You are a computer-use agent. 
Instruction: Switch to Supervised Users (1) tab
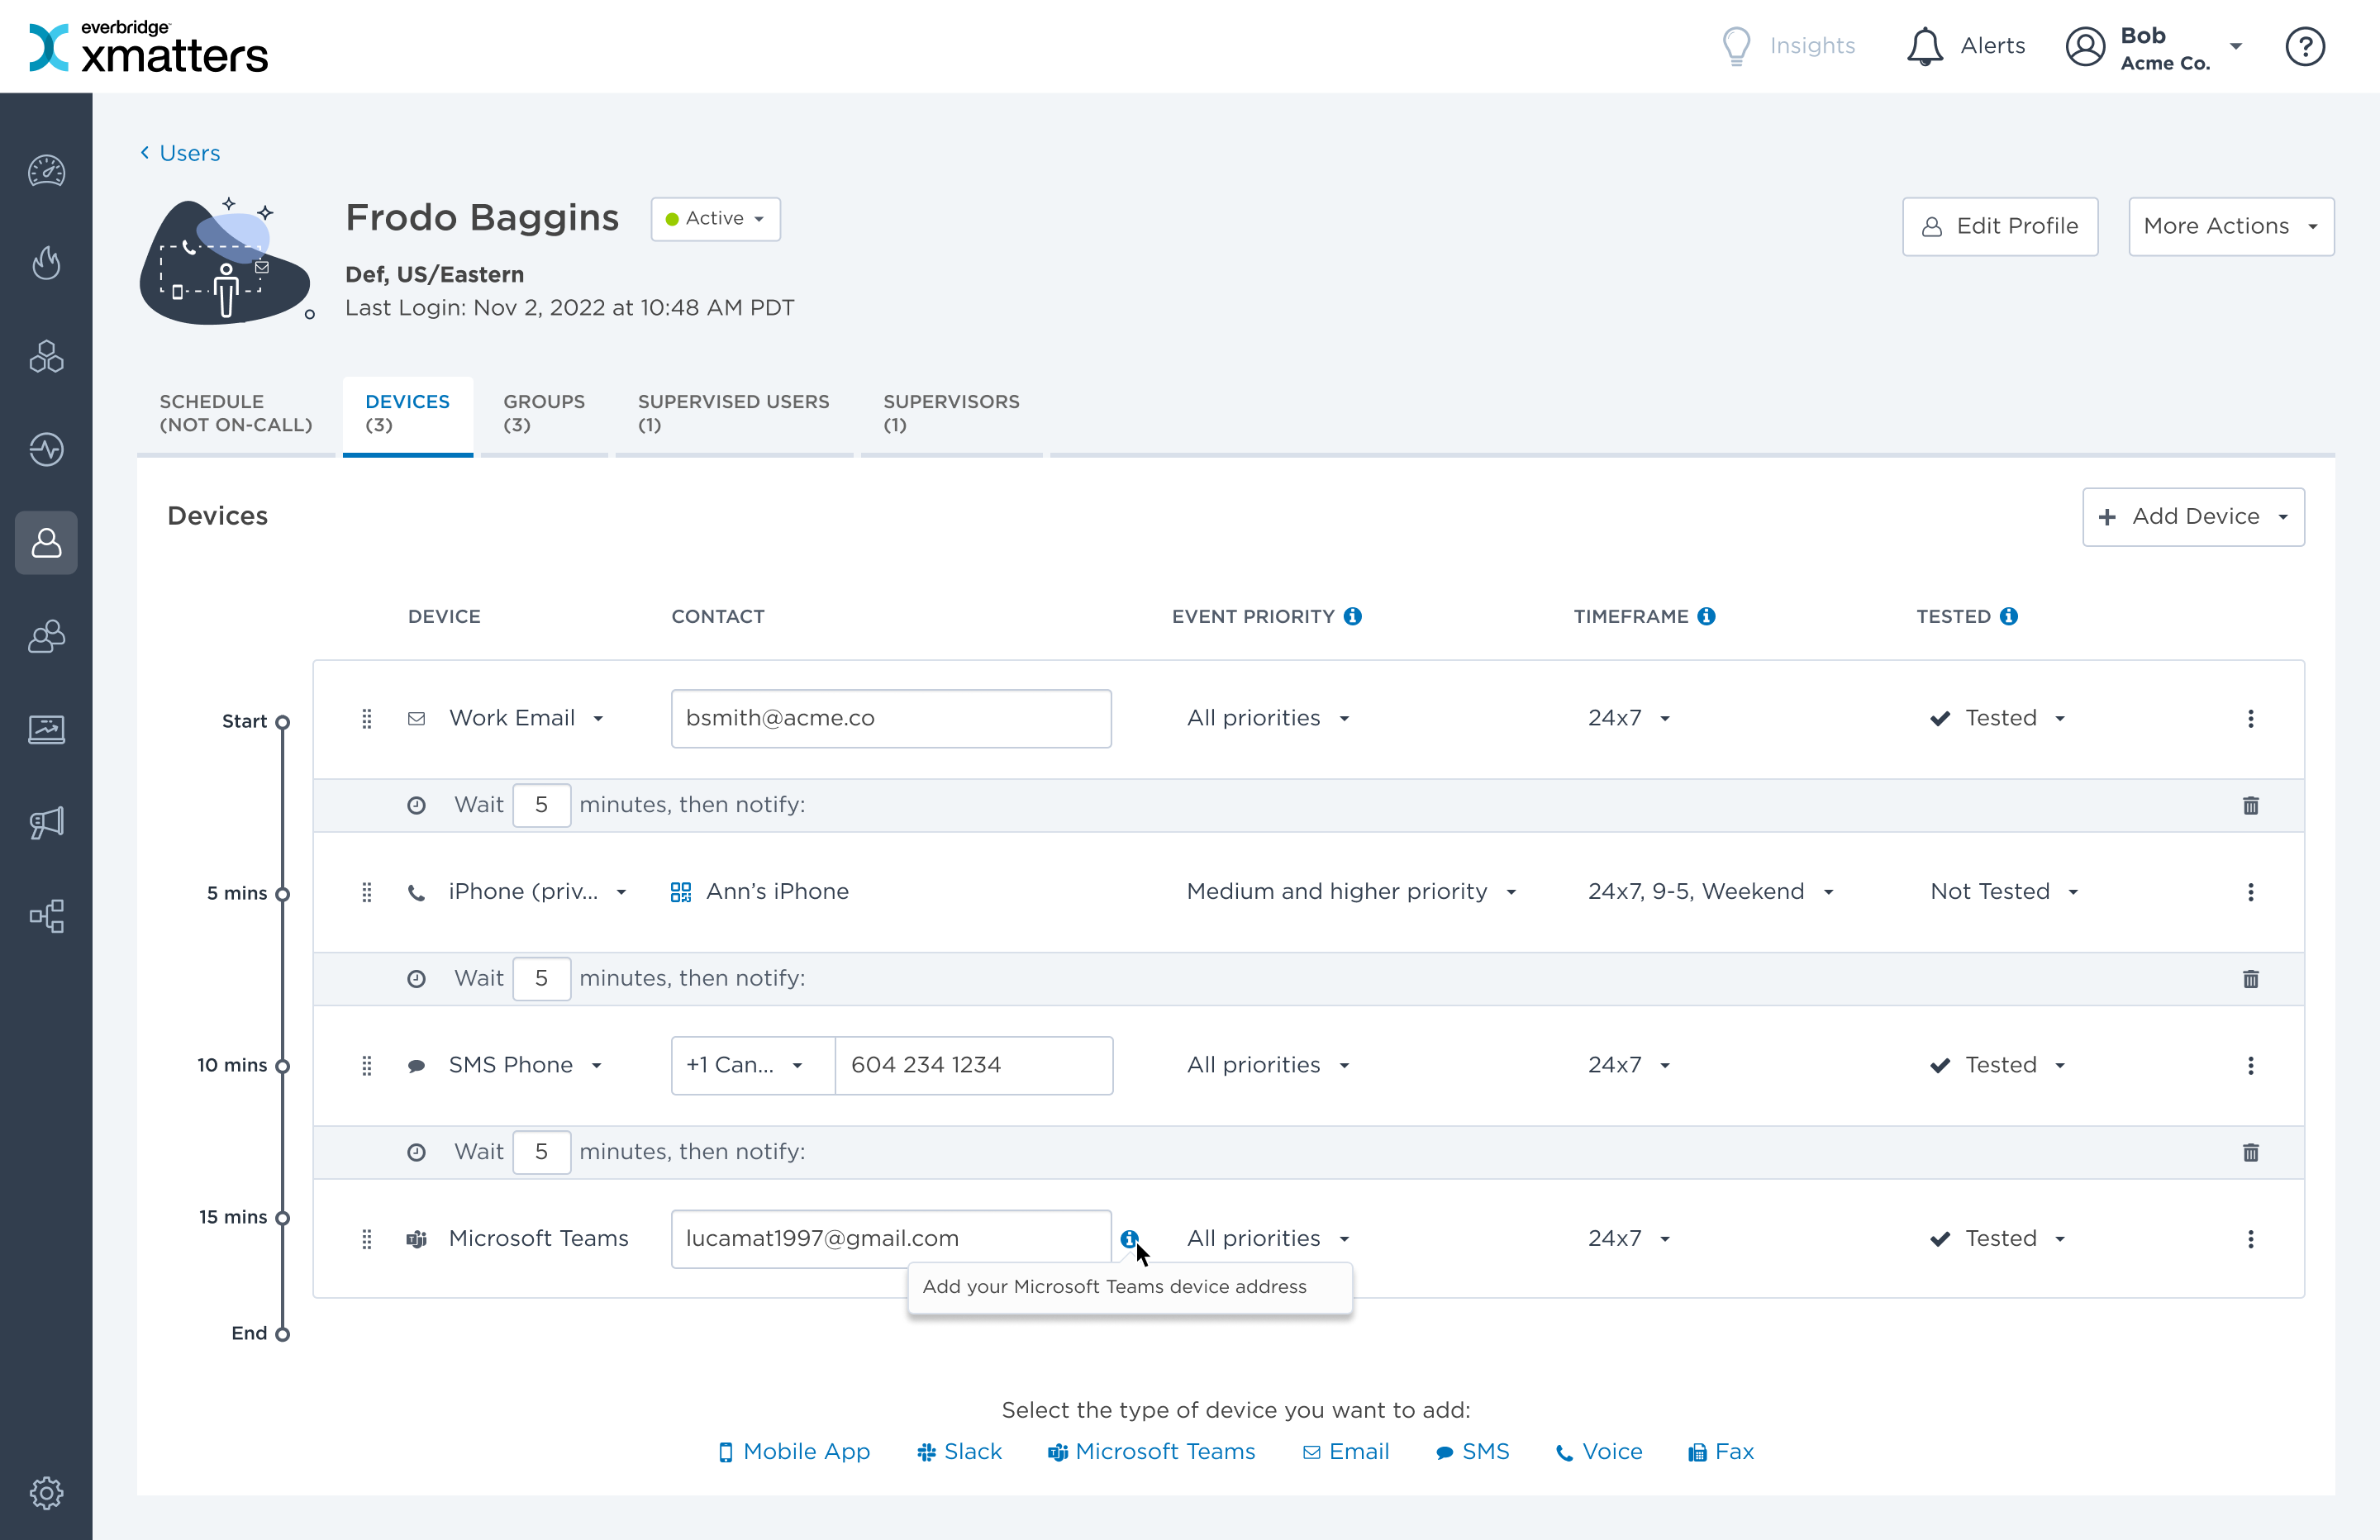click(734, 413)
